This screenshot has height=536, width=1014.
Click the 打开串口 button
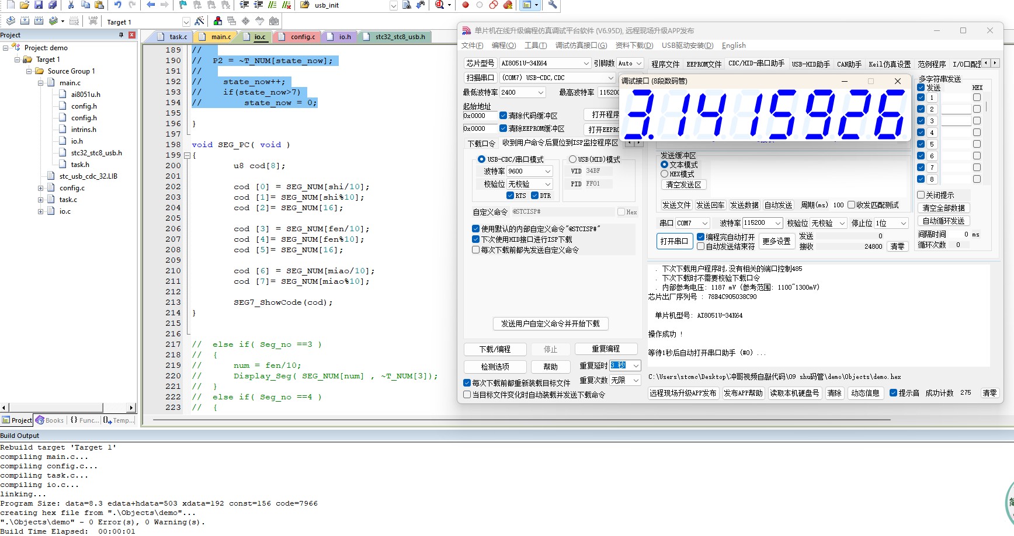click(x=674, y=241)
